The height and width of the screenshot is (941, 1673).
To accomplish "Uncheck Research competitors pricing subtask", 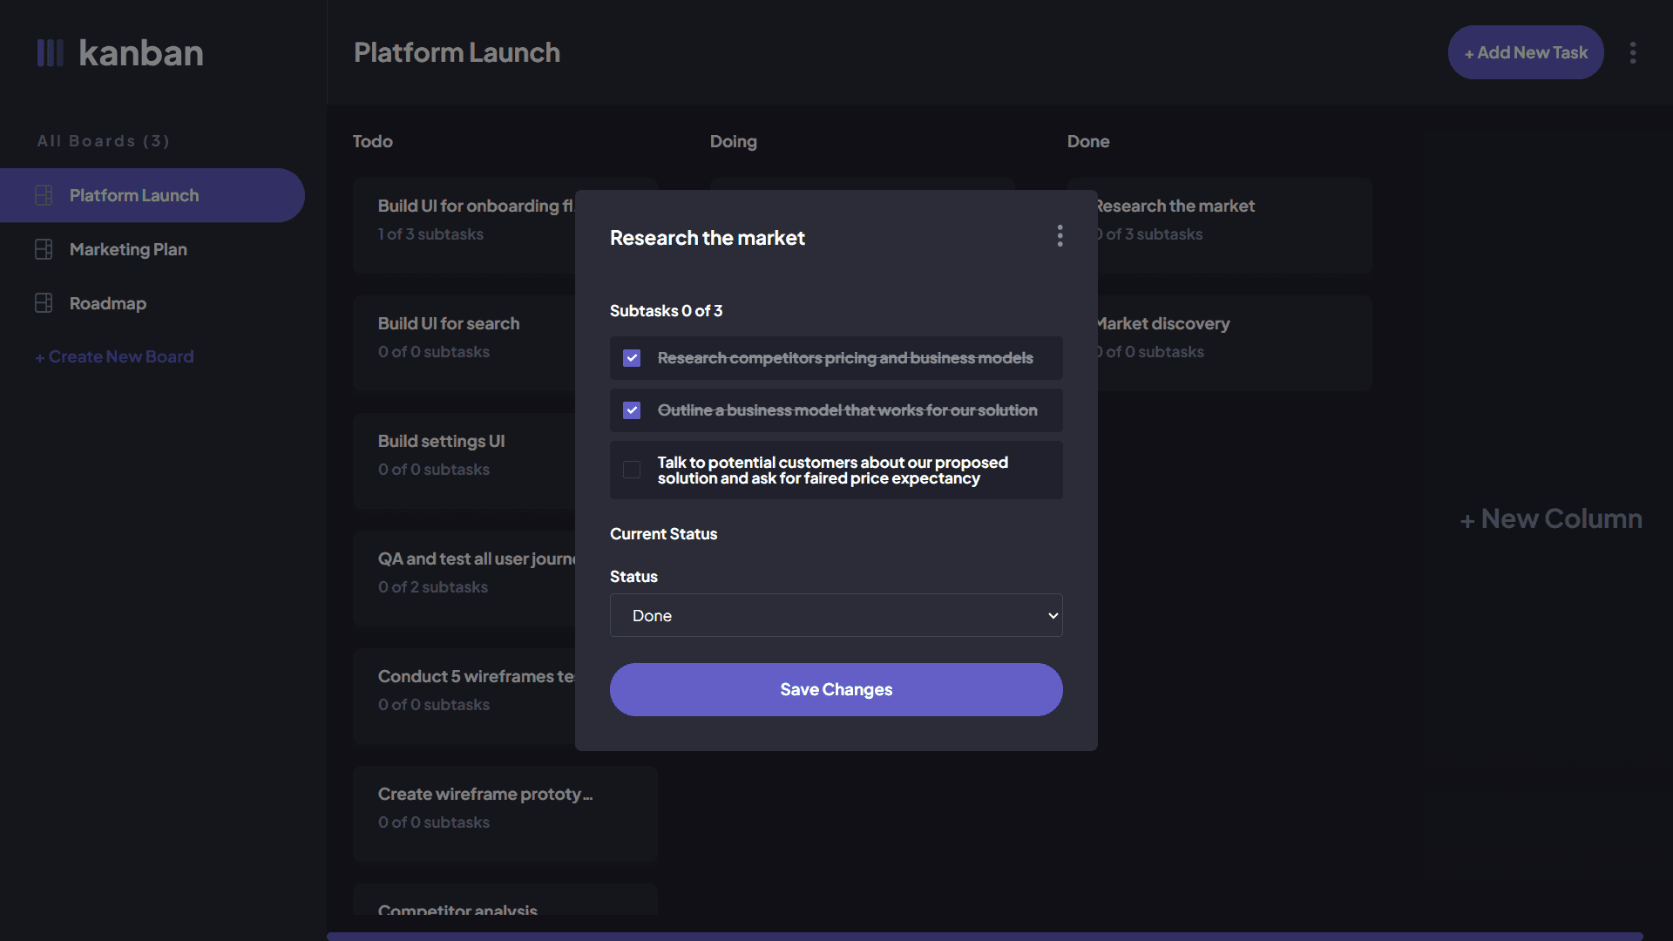I will coord(632,358).
